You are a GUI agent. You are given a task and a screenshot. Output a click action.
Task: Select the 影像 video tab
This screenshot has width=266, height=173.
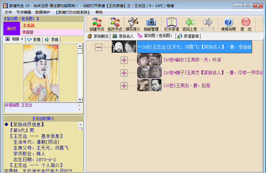pos(34,39)
